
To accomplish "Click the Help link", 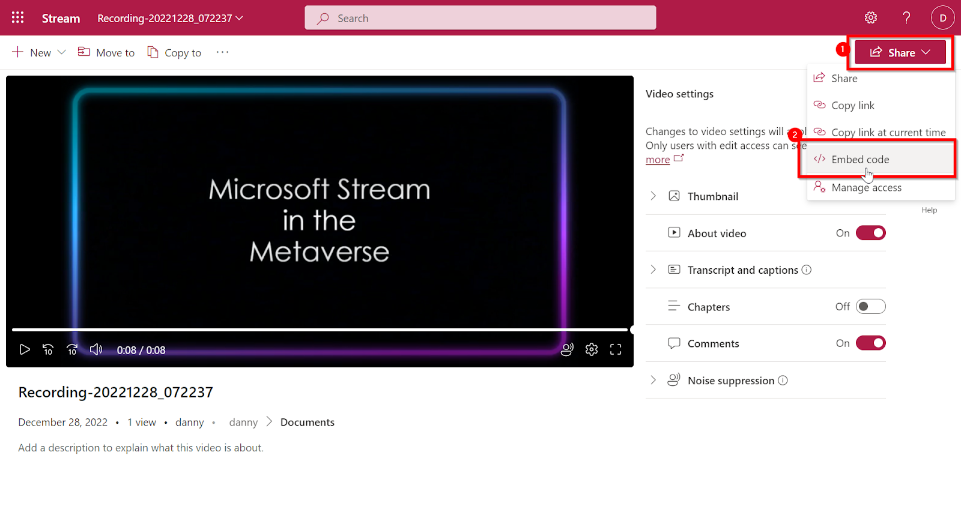I will pyautogui.click(x=929, y=210).
